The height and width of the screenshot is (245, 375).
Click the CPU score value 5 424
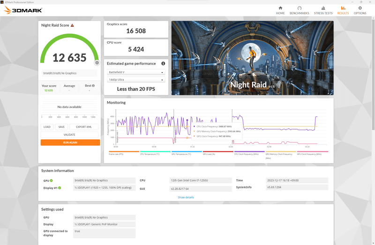[136, 49]
